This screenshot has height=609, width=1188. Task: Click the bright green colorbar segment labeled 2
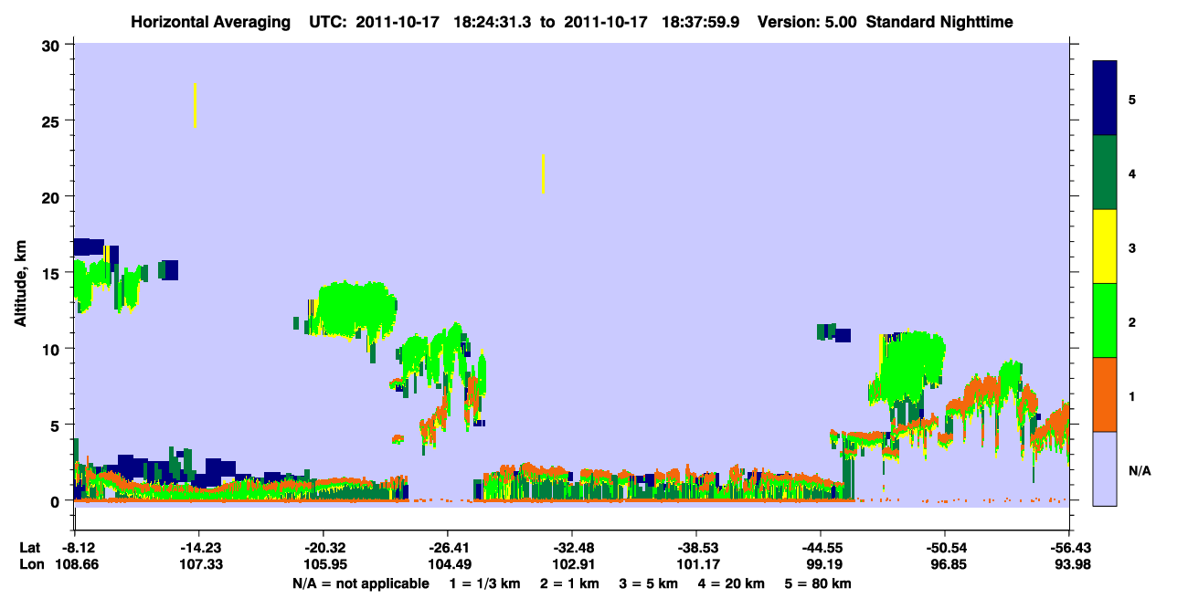[x=1105, y=320]
